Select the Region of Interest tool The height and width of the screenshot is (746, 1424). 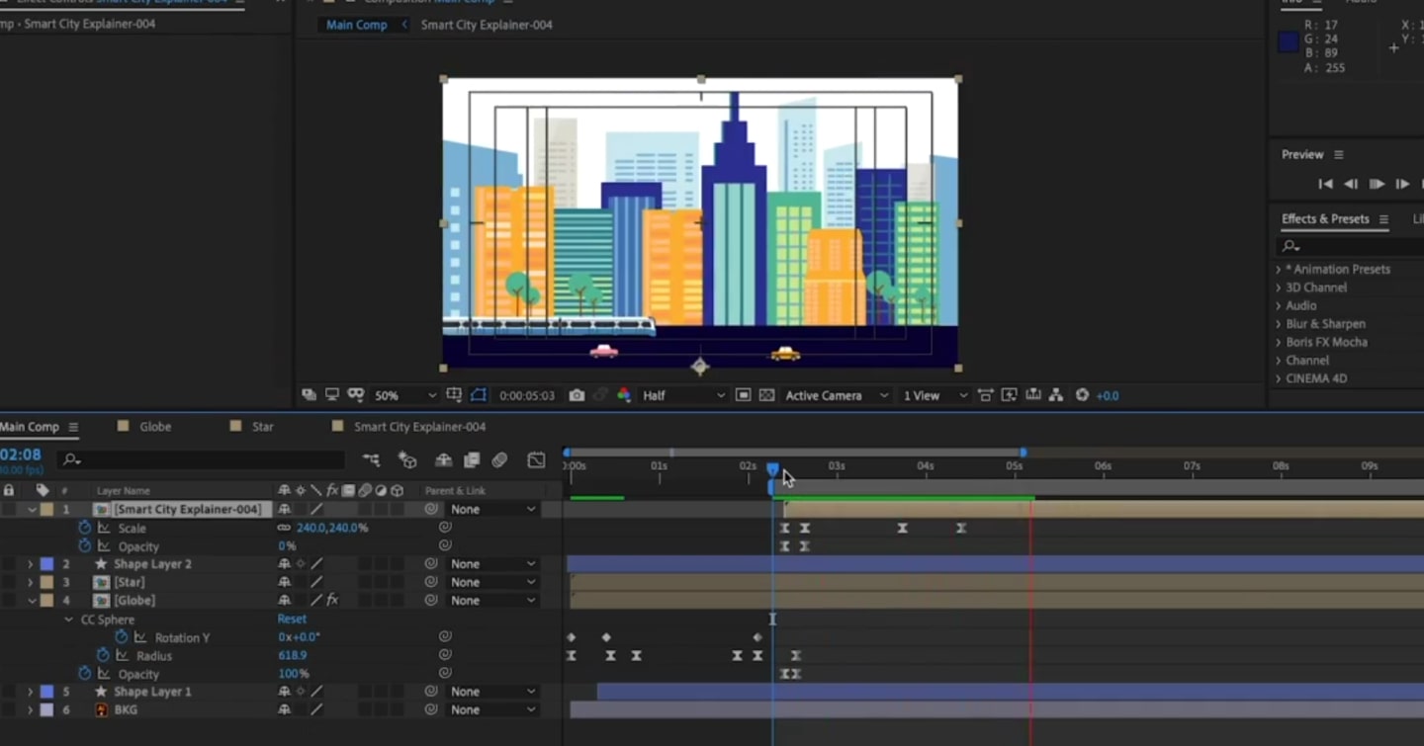click(x=478, y=394)
